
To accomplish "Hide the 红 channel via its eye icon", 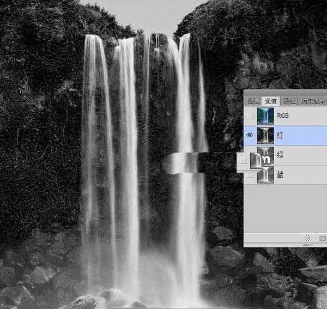I will coord(250,136).
